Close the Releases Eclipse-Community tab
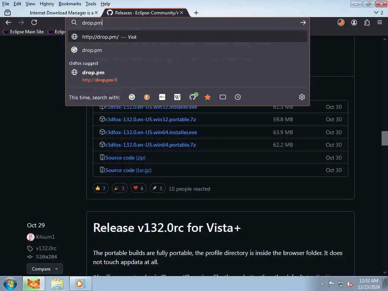This screenshot has width=388, height=291. point(181,13)
